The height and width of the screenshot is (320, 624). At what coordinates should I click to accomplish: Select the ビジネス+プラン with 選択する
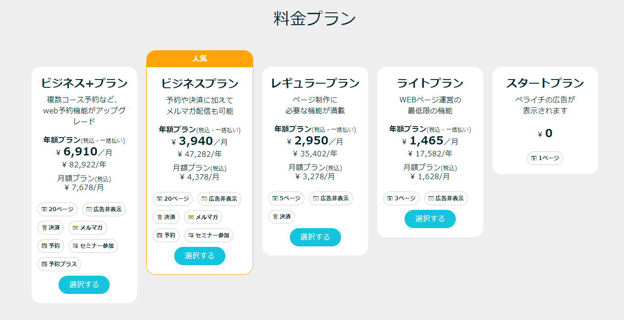(x=84, y=285)
